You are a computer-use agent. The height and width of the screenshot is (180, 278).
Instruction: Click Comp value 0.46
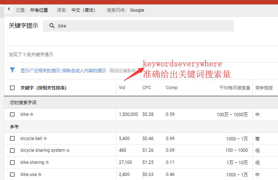170,175
